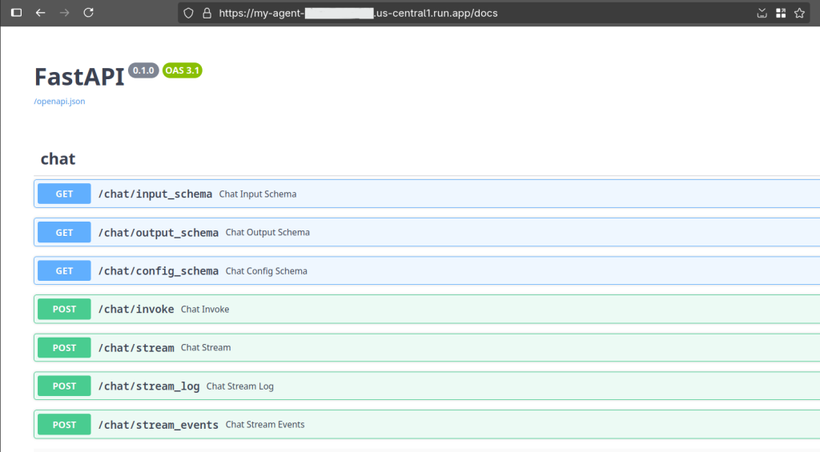
Task: Click the FastAPI title heading
Action: (79, 77)
